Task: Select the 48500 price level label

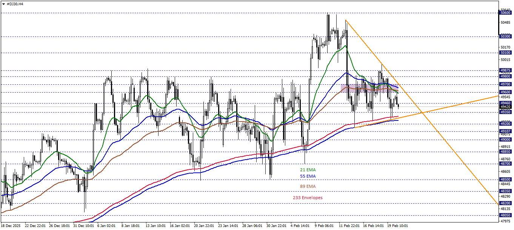Action: 506,180
